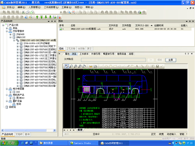Expand the JSQ0408 tree node

[x=11, y=34]
